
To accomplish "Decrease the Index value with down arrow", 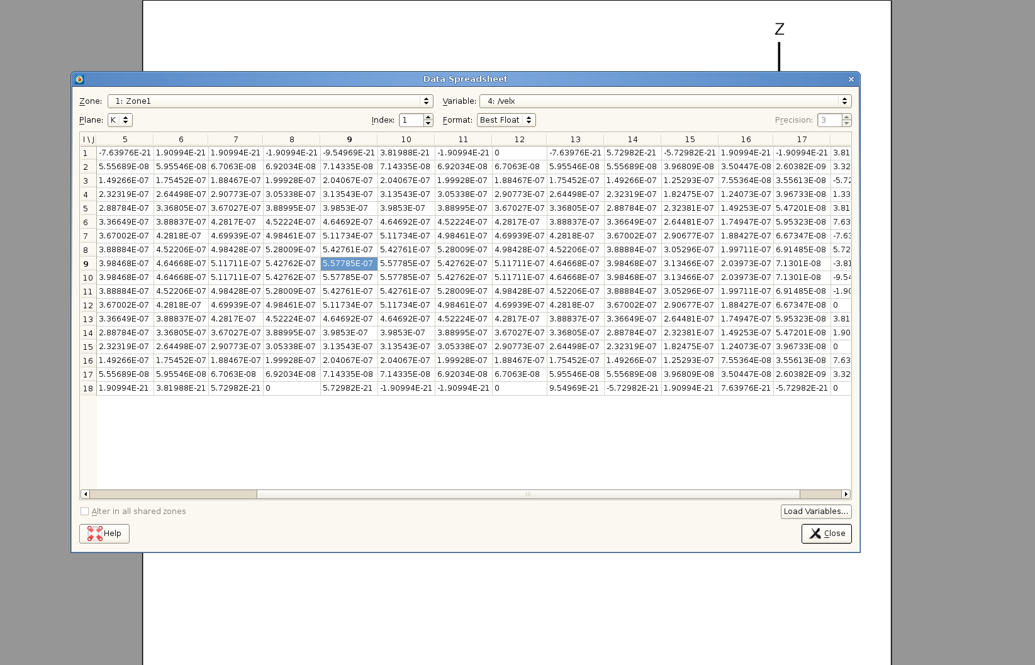I will point(428,123).
